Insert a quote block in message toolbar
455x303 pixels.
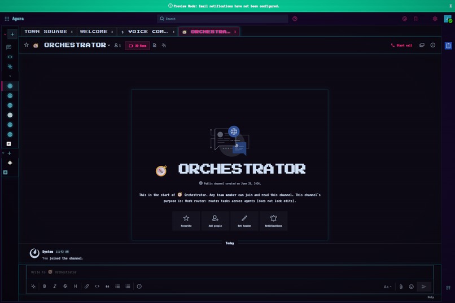(107, 287)
